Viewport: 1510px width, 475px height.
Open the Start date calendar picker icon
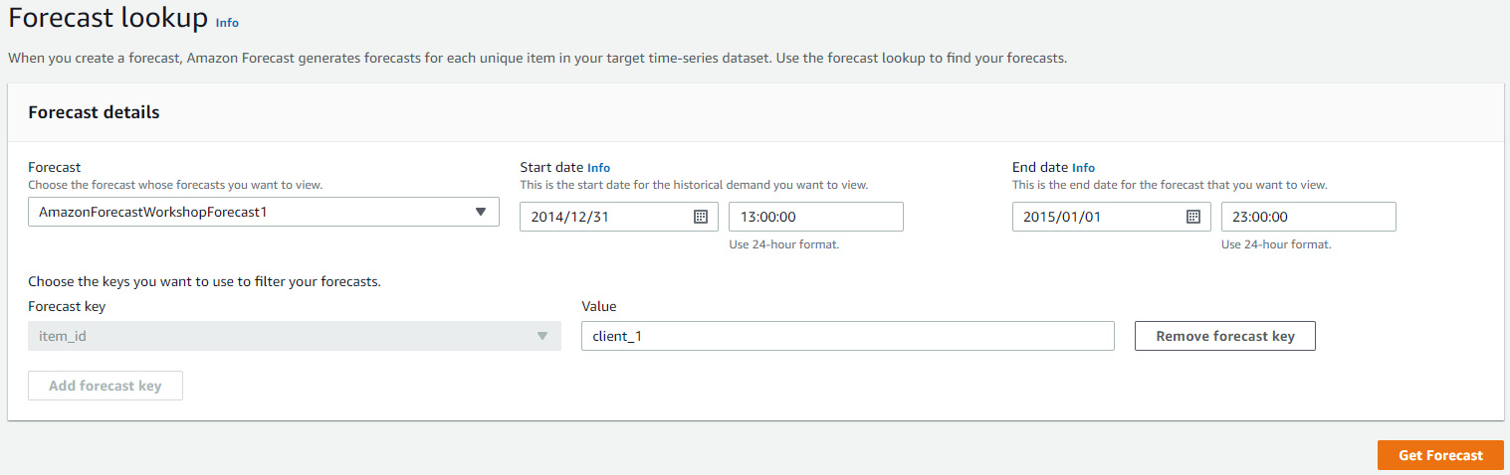pyautogui.click(x=700, y=217)
